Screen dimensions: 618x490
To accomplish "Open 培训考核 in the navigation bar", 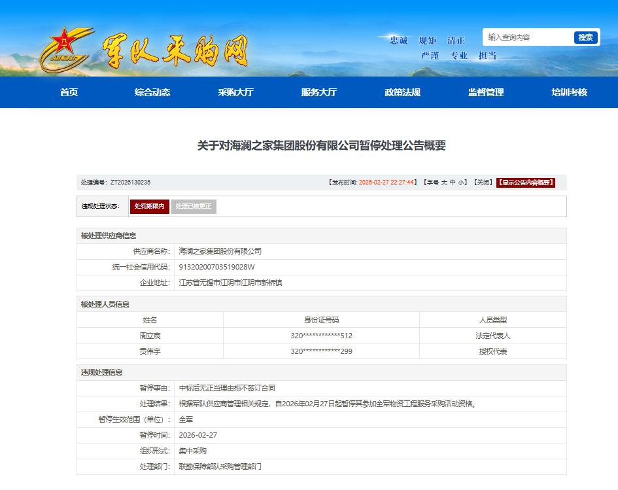I will click(x=569, y=92).
